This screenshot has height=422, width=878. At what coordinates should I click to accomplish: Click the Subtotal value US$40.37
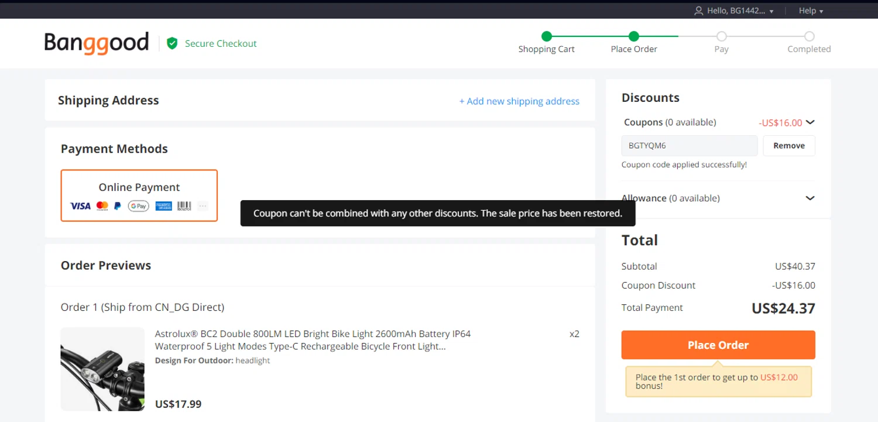tap(795, 266)
